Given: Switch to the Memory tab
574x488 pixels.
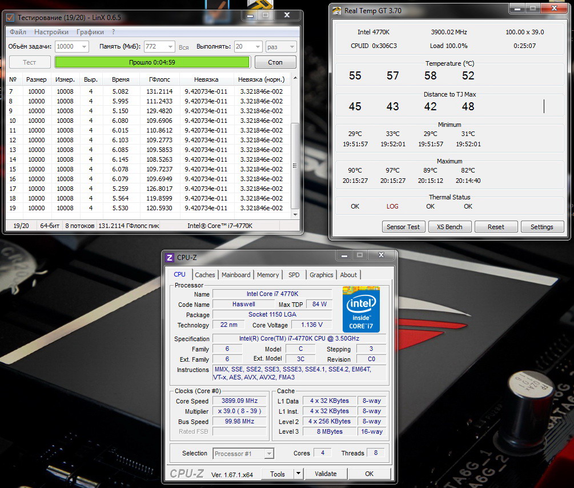Looking at the screenshot, I should coord(268,275).
